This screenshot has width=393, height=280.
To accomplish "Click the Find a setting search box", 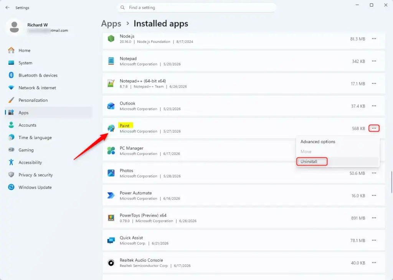I will click(x=196, y=8).
